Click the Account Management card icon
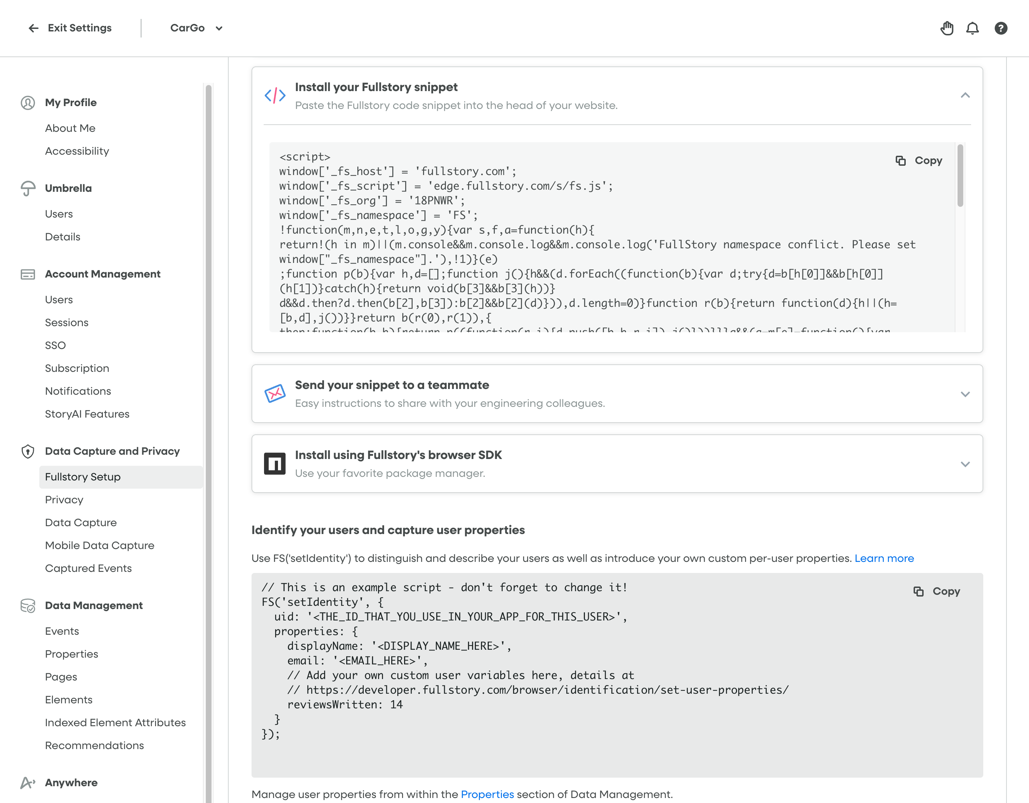Image resolution: width=1029 pixels, height=803 pixels. [x=28, y=274]
